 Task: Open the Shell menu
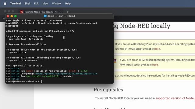pyautogui.click(x=27, y=3)
